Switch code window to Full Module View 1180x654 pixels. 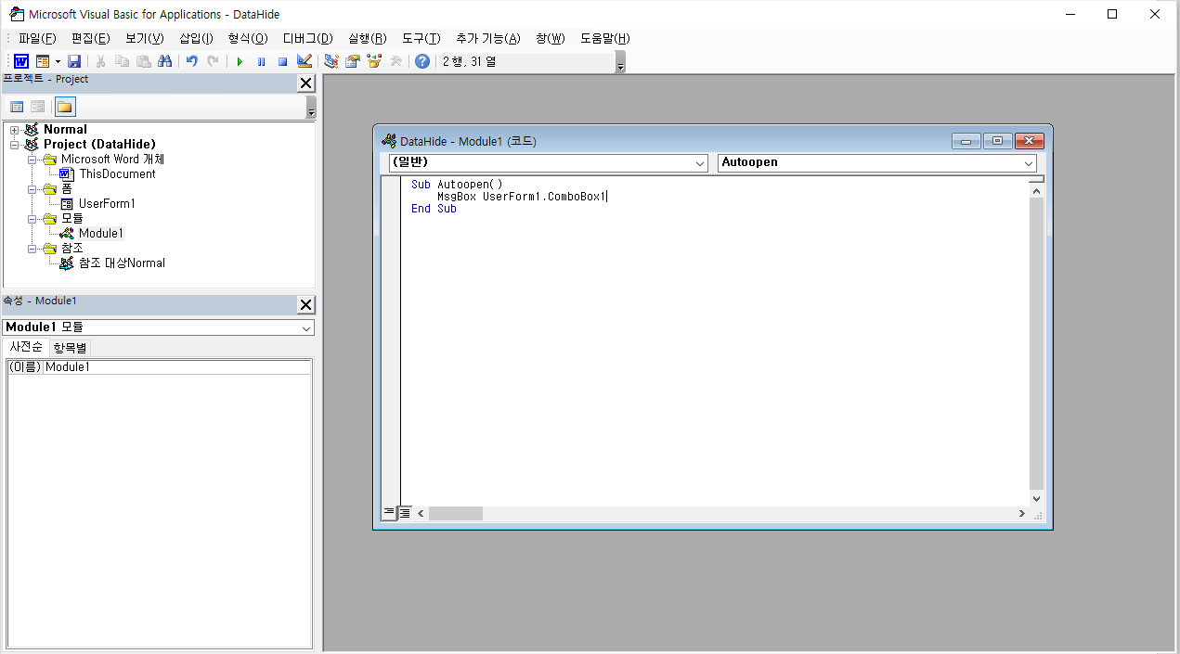(x=405, y=513)
